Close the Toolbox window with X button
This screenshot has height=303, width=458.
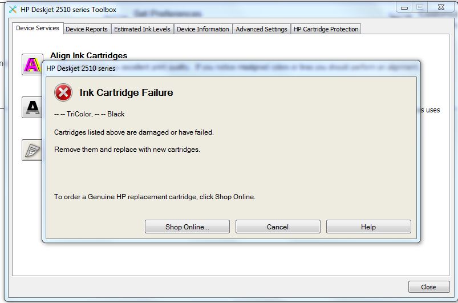tap(441, 7)
